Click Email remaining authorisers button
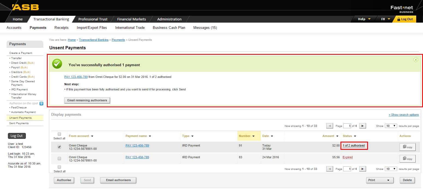The width and height of the screenshot is (423, 189). pyautogui.click(x=87, y=100)
